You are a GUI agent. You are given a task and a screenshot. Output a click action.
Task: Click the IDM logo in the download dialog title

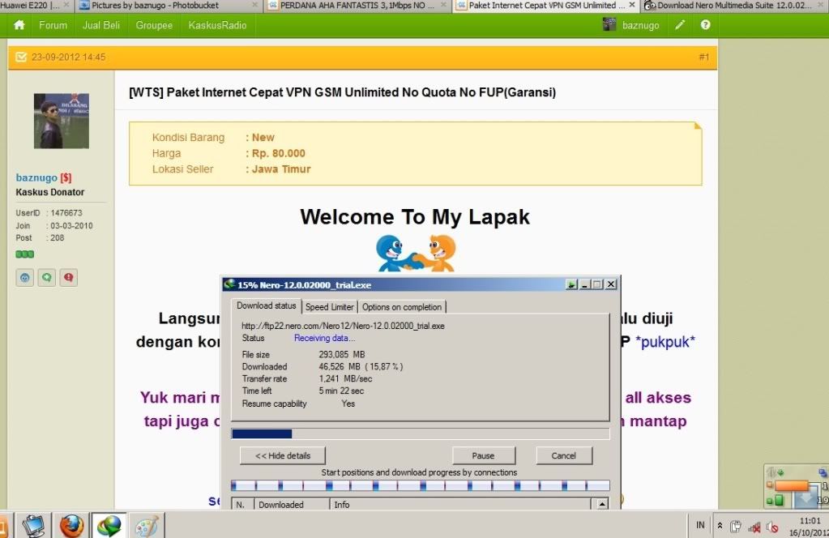(x=229, y=284)
